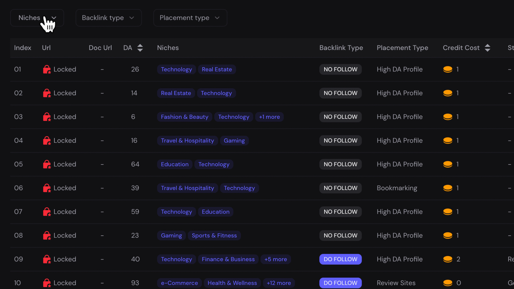Click the red lock icon in row 01
The image size is (514, 289).
[47, 69]
